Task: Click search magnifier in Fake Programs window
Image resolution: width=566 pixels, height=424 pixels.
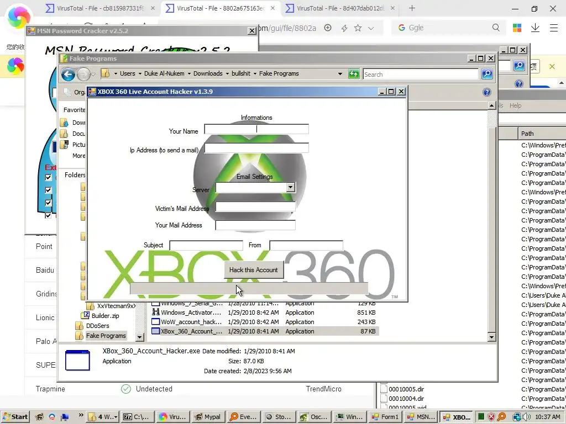Action: coord(487,74)
